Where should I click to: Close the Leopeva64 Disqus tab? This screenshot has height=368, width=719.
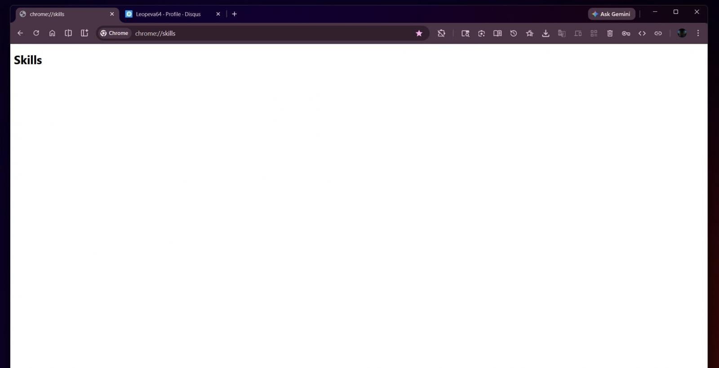218,14
